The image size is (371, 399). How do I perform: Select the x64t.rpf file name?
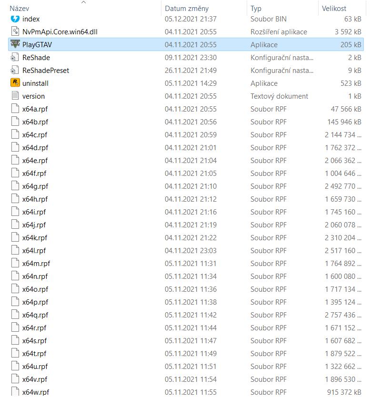click(34, 354)
